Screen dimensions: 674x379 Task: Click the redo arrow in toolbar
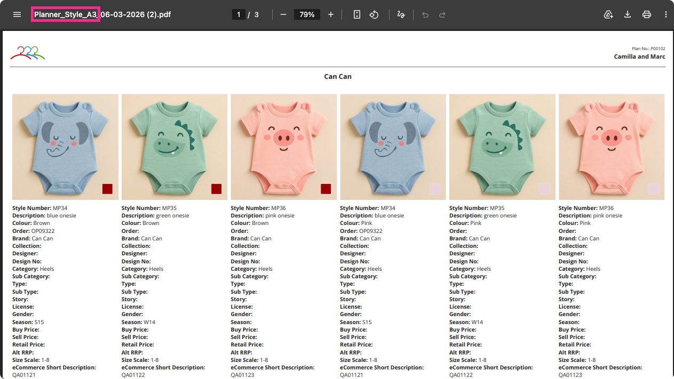point(442,14)
